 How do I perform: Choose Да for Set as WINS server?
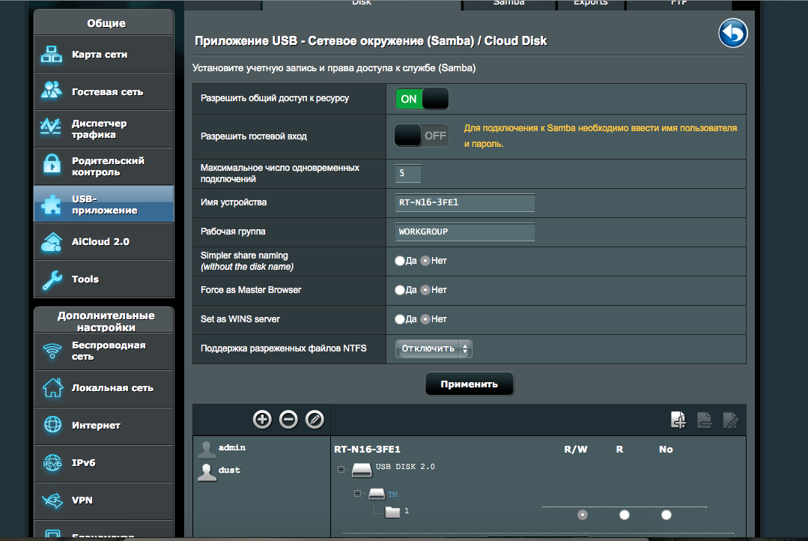pyautogui.click(x=400, y=319)
